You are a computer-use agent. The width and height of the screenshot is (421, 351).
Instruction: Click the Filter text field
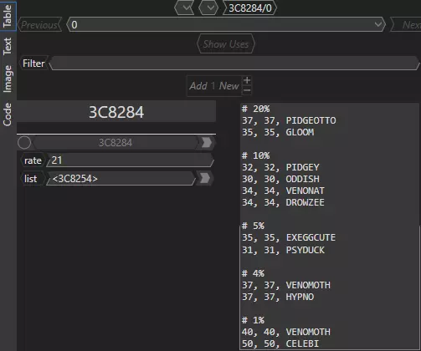pos(234,64)
